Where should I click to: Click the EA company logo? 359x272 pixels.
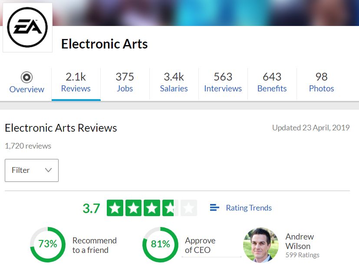pyautogui.click(x=27, y=27)
